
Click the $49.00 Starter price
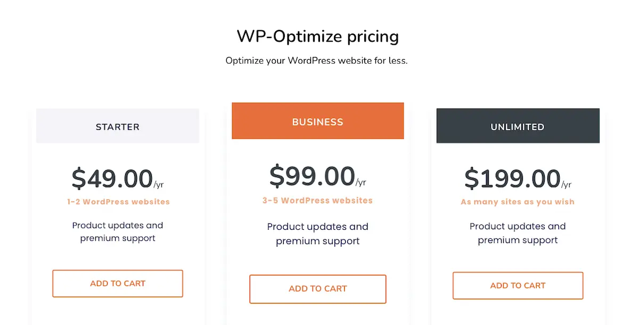click(112, 178)
